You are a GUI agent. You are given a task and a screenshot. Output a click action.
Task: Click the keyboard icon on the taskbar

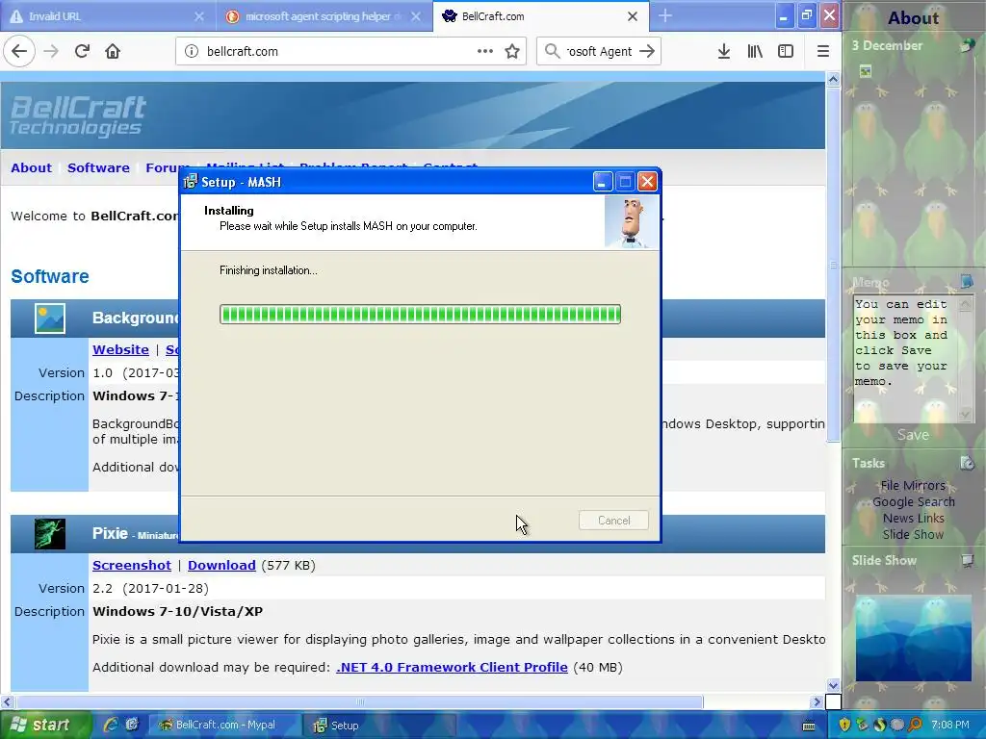809,726
